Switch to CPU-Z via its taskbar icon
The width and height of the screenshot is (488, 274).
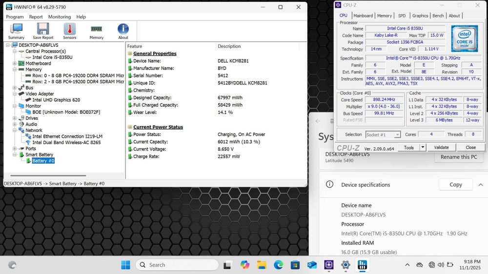[x=328, y=265]
